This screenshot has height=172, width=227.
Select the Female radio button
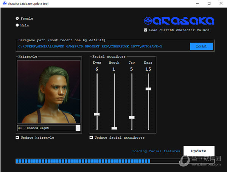[x=17, y=18]
